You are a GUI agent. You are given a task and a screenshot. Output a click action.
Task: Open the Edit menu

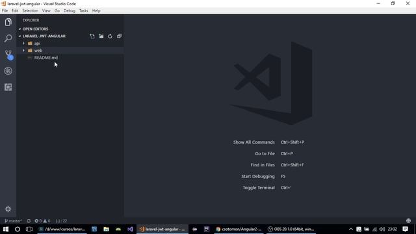coord(15,10)
